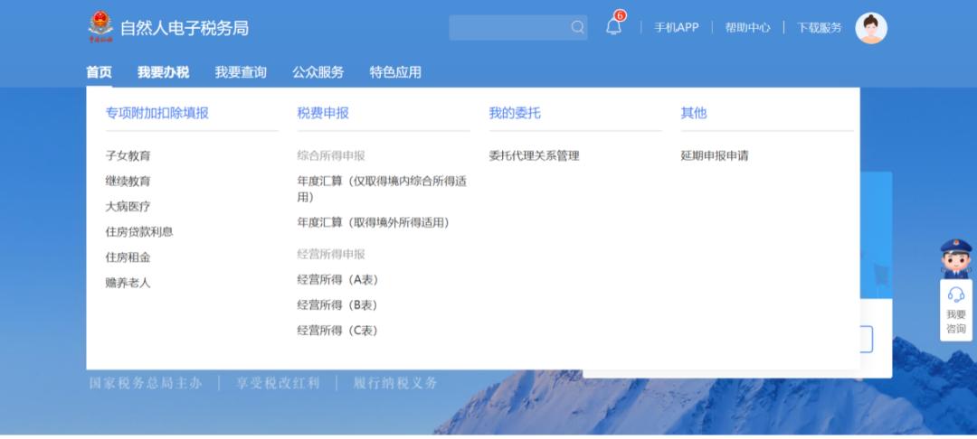Click the 自然人电子税务局 site title
This screenshot has width=977, height=439.
pos(185,28)
